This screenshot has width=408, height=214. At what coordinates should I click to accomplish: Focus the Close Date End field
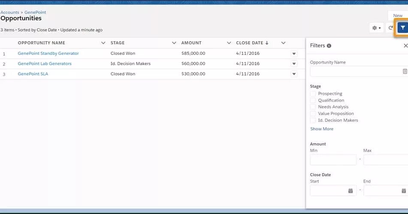pos(386,191)
